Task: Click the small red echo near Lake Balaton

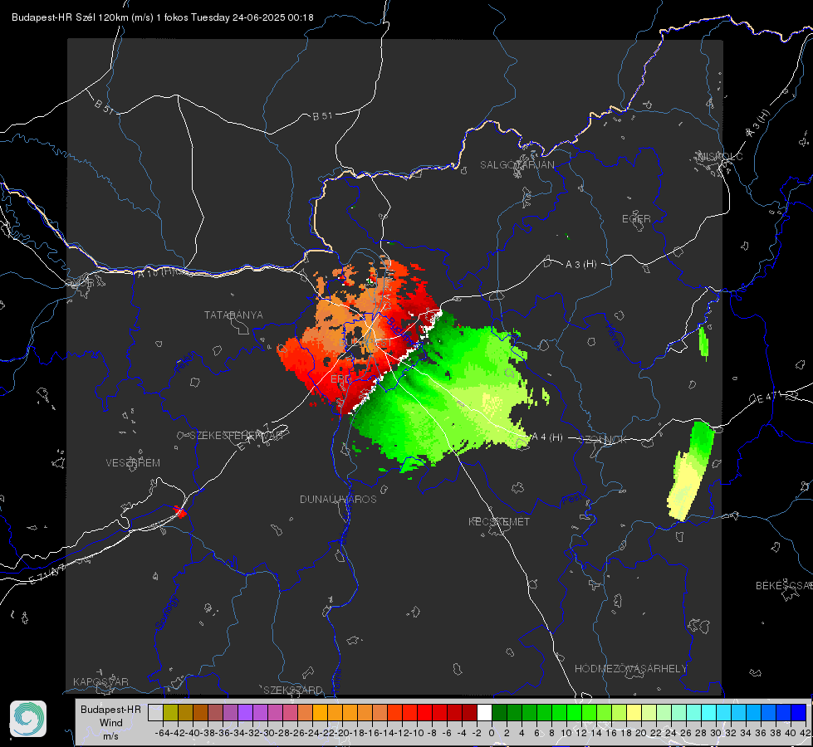Action: 180,511
